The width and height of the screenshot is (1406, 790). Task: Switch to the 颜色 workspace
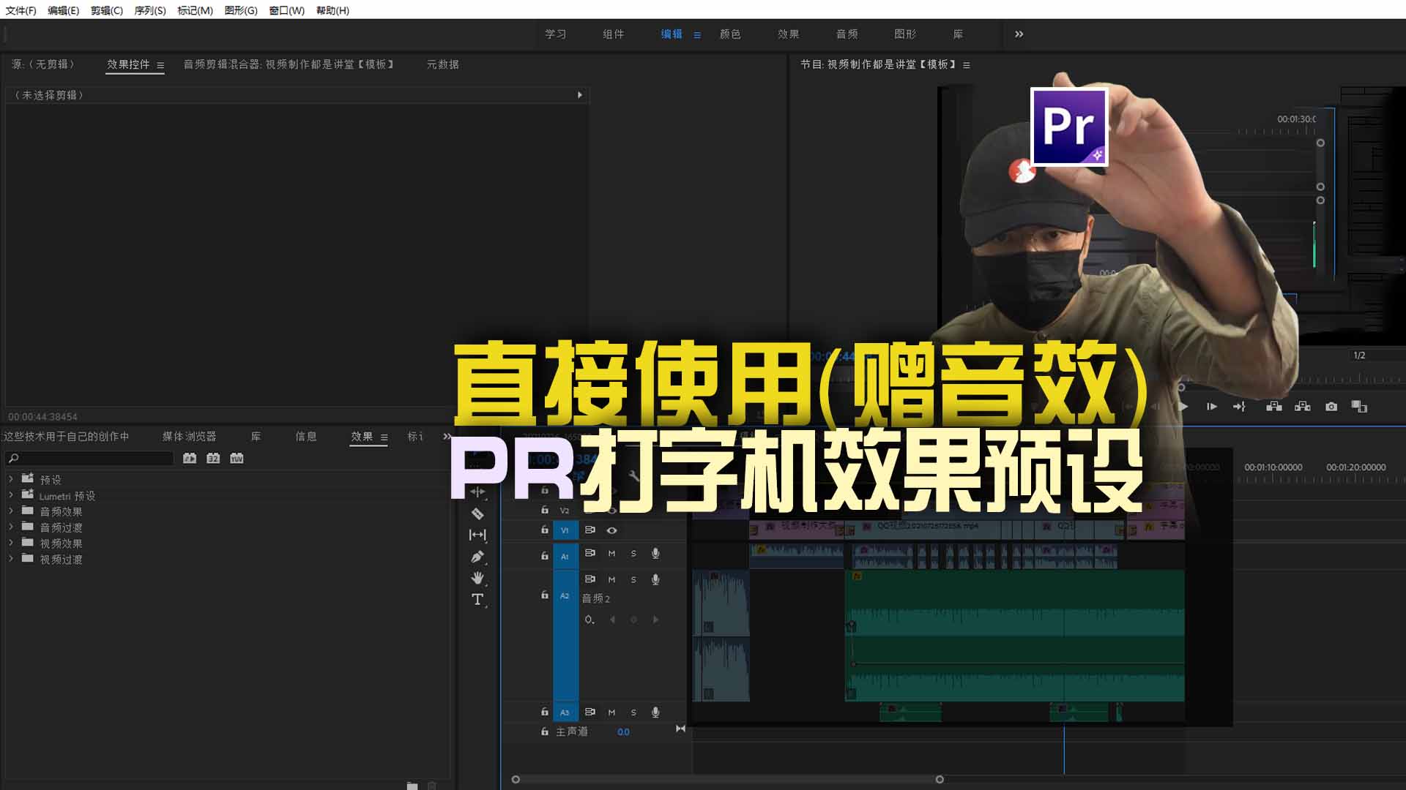[x=730, y=34]
